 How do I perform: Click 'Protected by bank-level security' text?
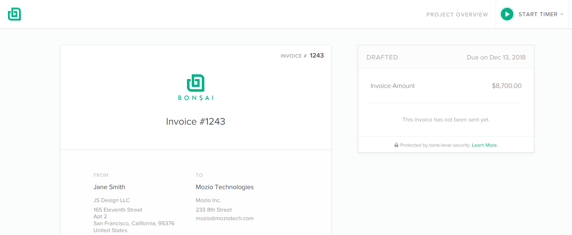pos(435,145)
